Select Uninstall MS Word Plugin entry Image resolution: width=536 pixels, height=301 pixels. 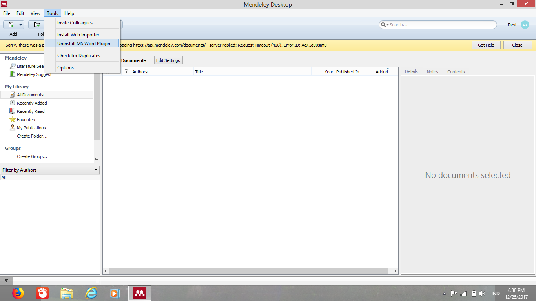(82, 44)
